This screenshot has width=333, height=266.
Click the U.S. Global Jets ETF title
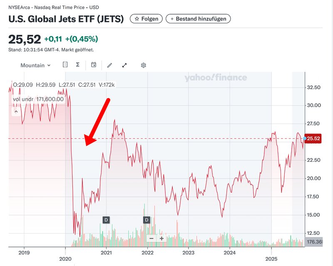point(66,19)
